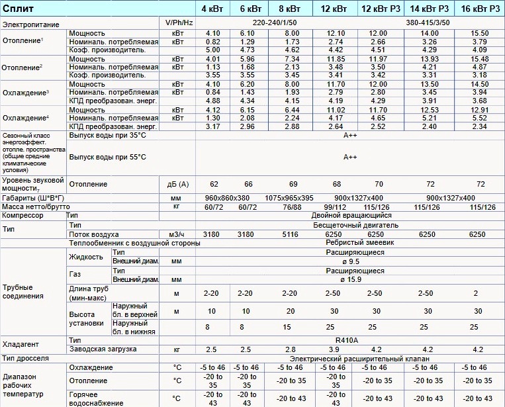Click 'Горячее водоснабжение' row label
This screenshot has height=407, width=505.
click(96, 399)
